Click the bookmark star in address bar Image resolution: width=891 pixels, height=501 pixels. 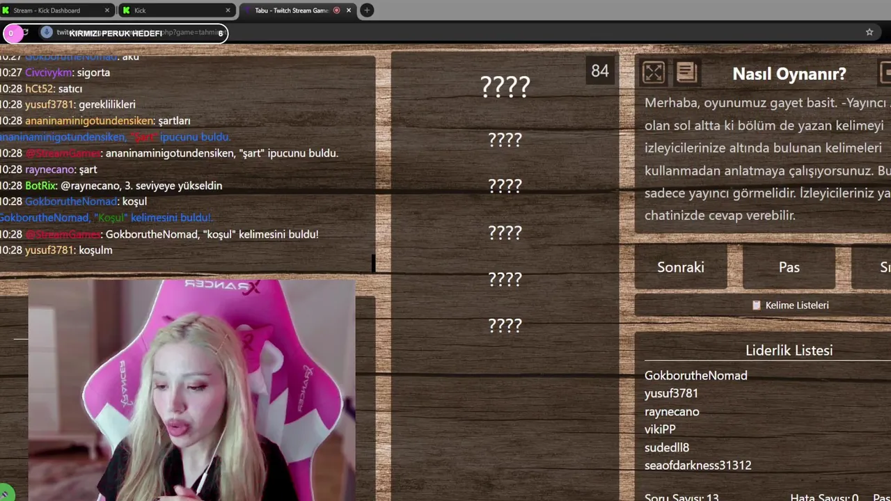pyautogui.click(x=869, y=32)
